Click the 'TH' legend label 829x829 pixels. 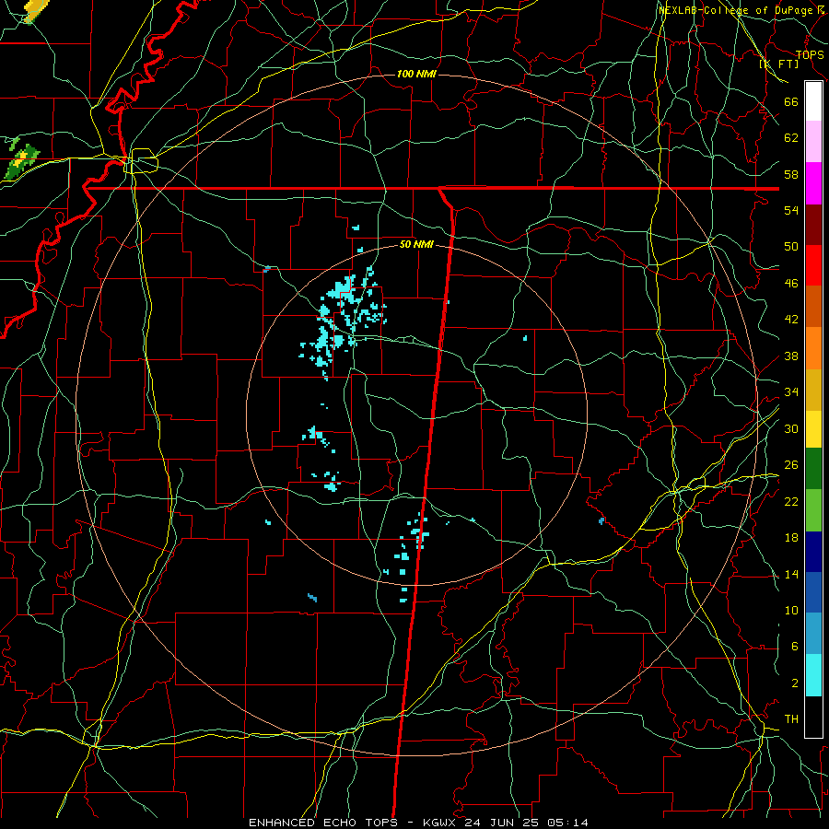pyautogui.click(x=791, y=719)
